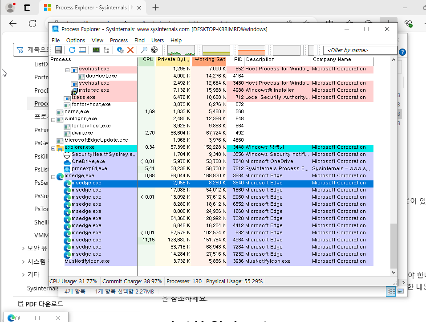Collapse the msedge.exe parent tree node
426x322 pixels.
53,177
